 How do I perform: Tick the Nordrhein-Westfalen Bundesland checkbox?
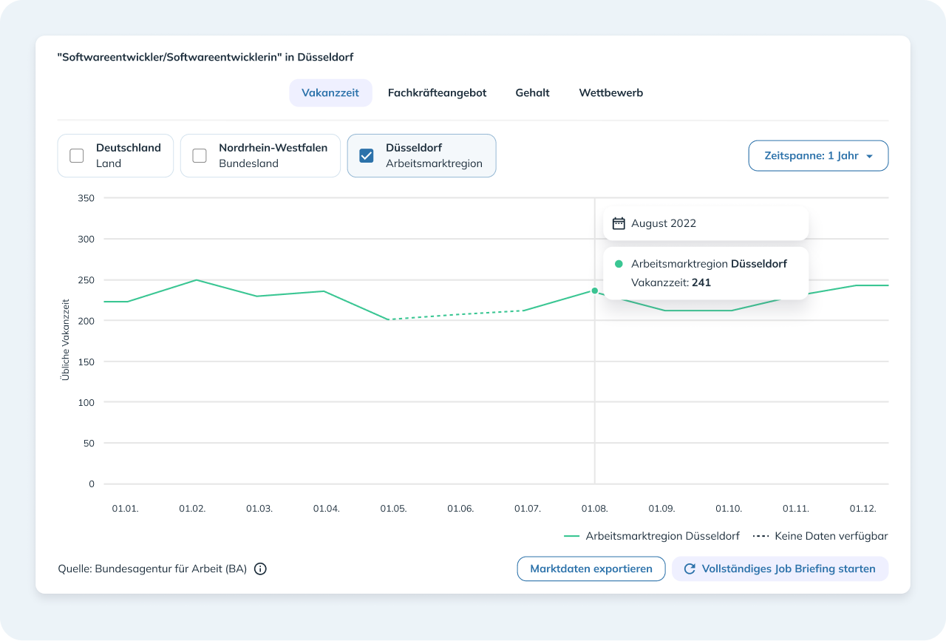coord(200,156)
